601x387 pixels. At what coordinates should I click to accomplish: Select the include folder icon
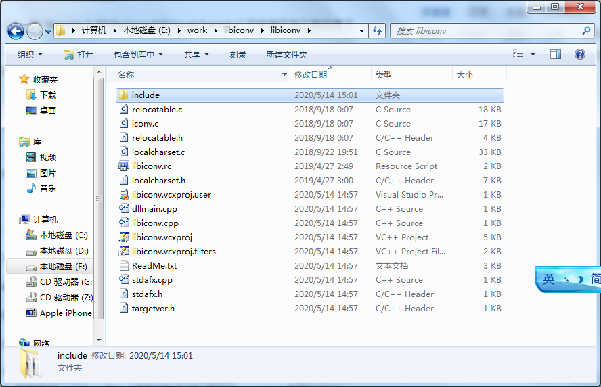(x=123, y=95)
